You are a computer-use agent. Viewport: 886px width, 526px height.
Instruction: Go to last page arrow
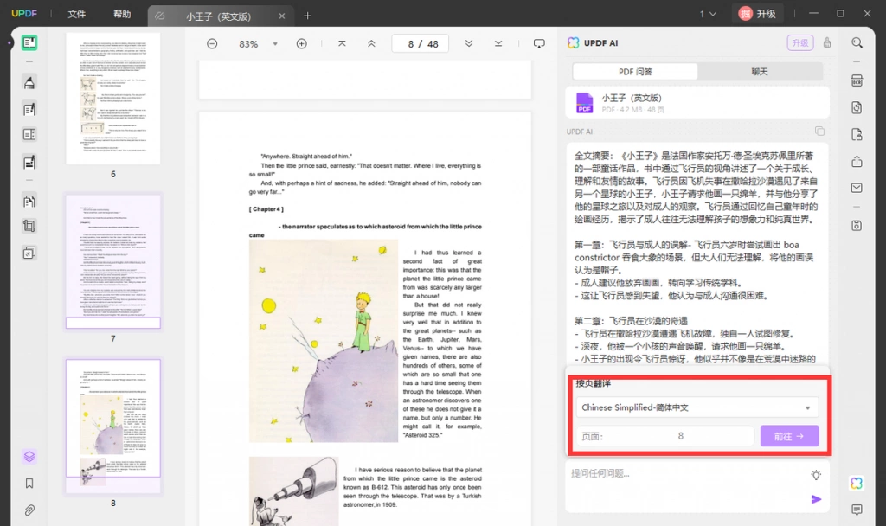point(498,43)
